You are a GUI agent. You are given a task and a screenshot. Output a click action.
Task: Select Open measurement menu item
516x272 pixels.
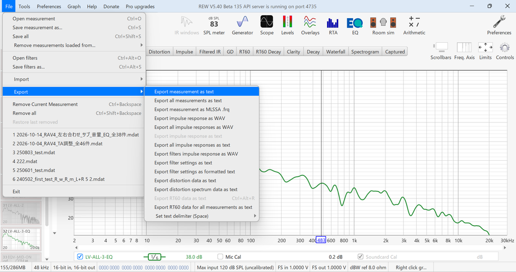click(74, 19)
